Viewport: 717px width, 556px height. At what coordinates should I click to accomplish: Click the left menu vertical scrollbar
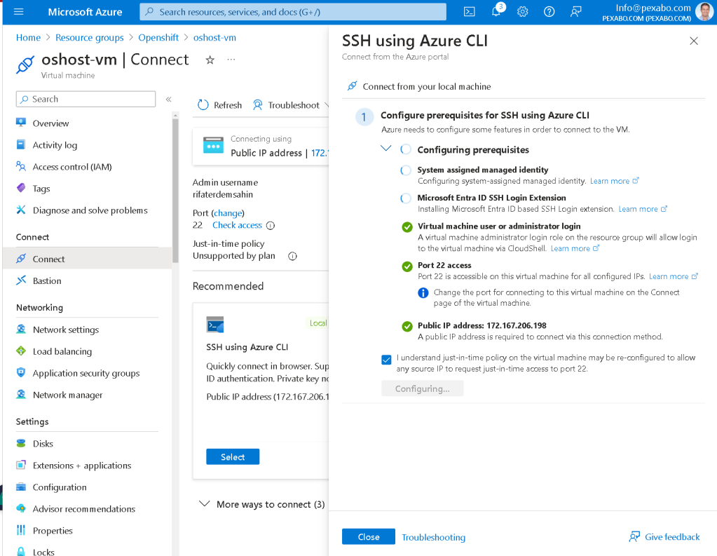coord(175,192)
